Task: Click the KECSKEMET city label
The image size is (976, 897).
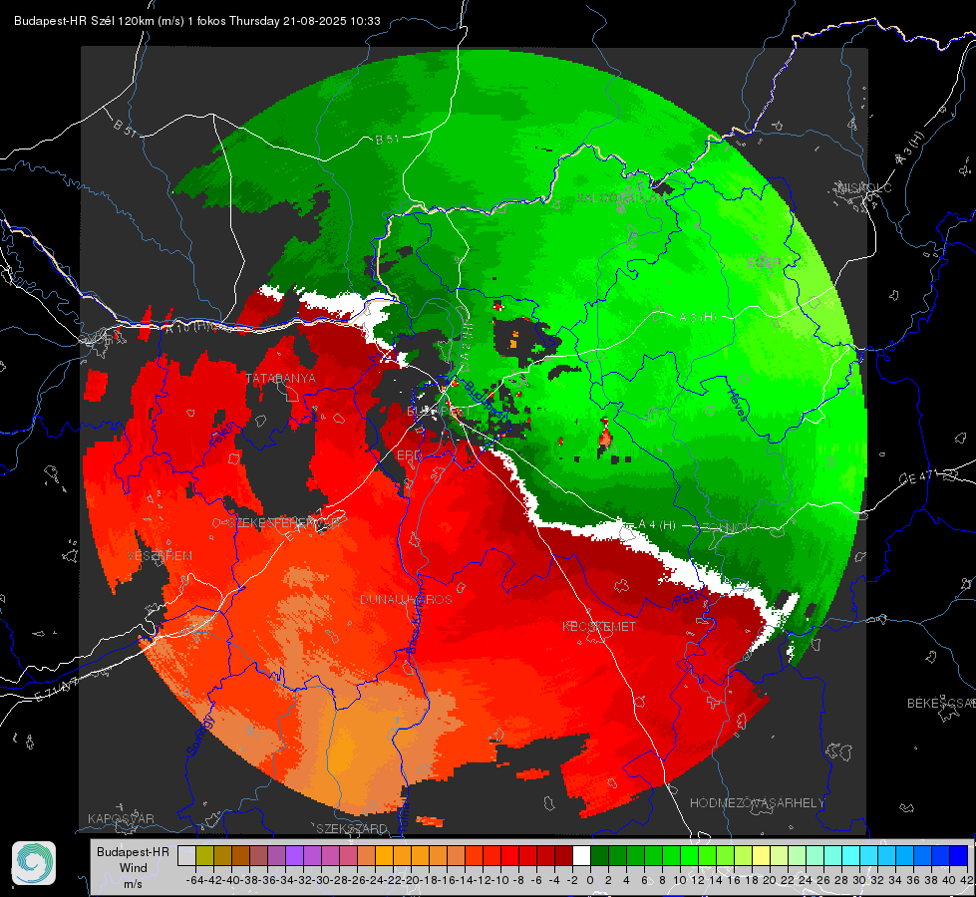Action: tap(599, 626)
